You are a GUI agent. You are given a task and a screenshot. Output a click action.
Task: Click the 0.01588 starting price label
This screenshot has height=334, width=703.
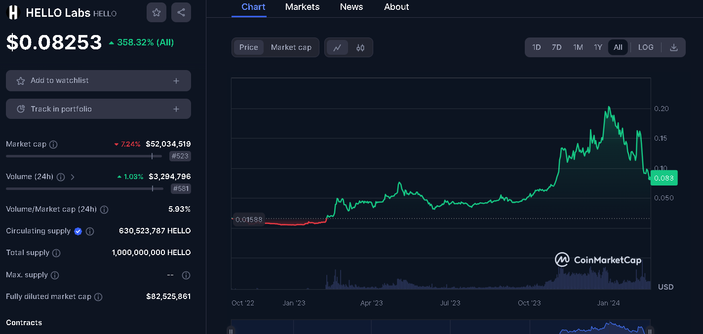(248, 220)
